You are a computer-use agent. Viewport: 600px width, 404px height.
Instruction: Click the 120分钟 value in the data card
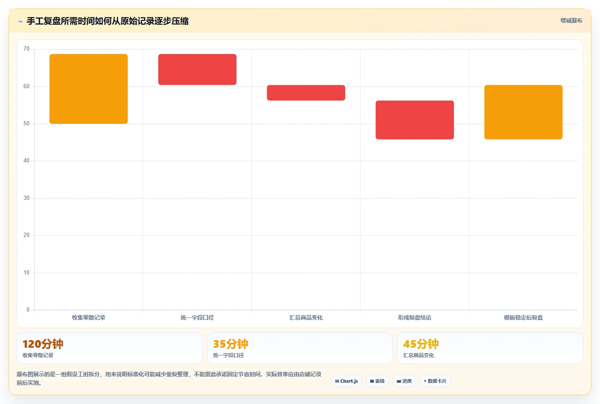point(43,344)
